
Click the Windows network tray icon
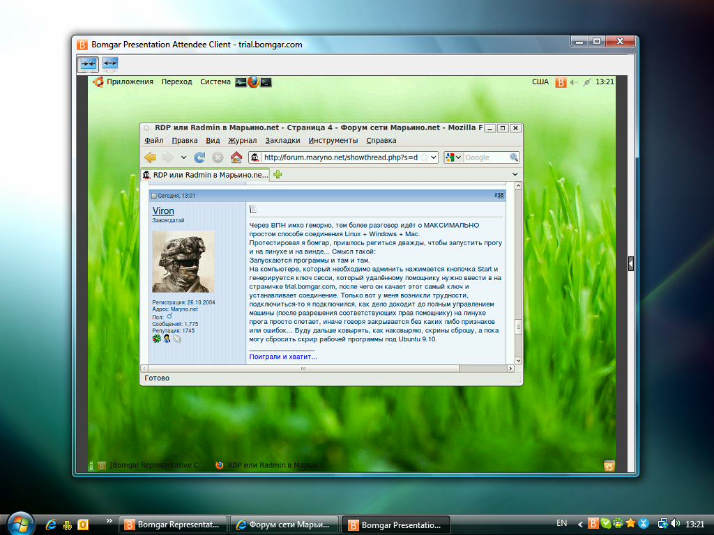pyautogui.click(x=663, y=524)
